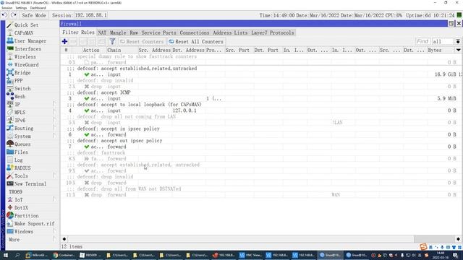The width and height of the screenshot is (463, 260).
Task: Click the Find input field
Action: point(422,42)
